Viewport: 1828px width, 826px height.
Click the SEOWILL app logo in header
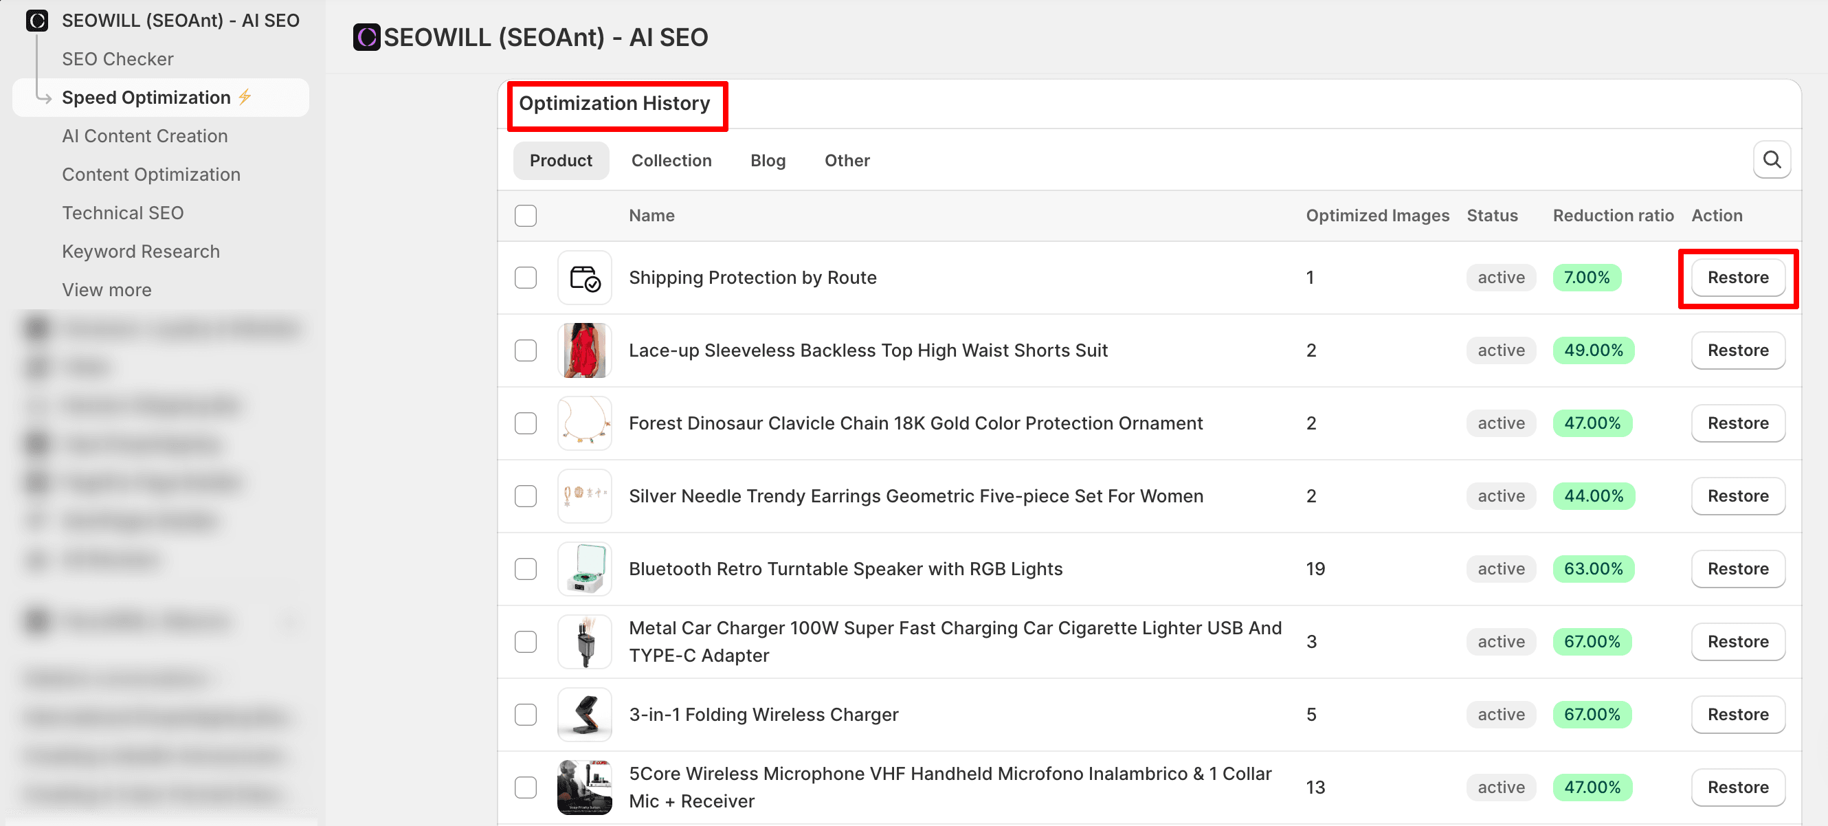pyautogui.click(x=366, y=37)
